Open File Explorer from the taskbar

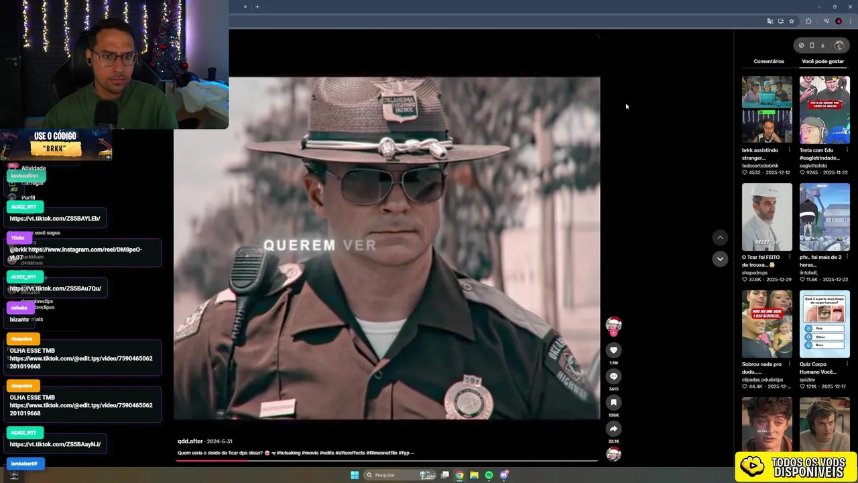tap(474, 475)
